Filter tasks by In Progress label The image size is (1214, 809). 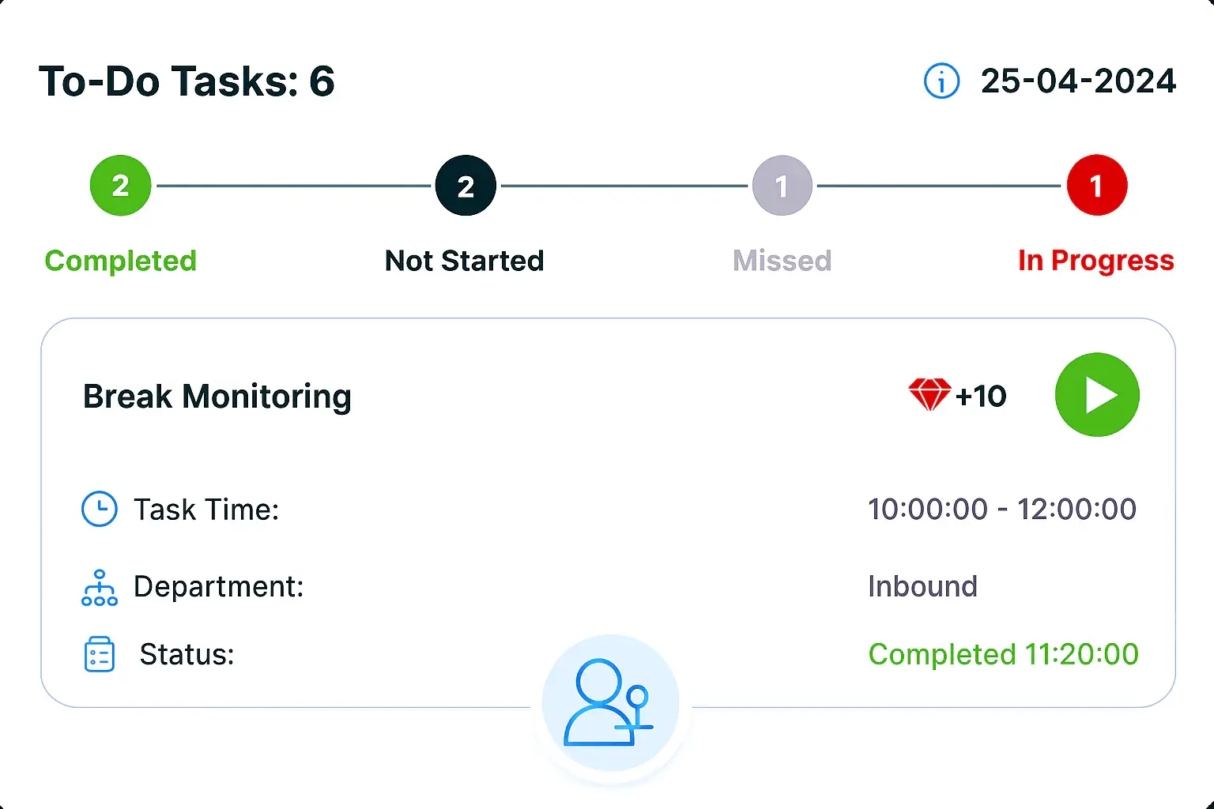[x=1096, y=261]
